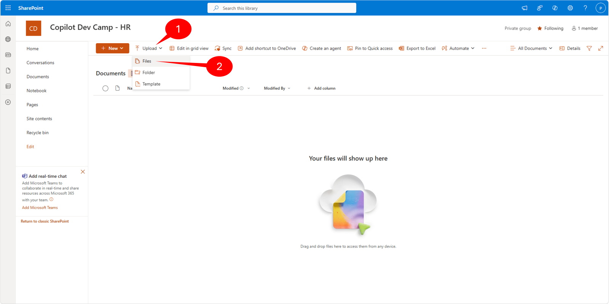Click the Add Microsoft Teams link

[x=40, y=207]
